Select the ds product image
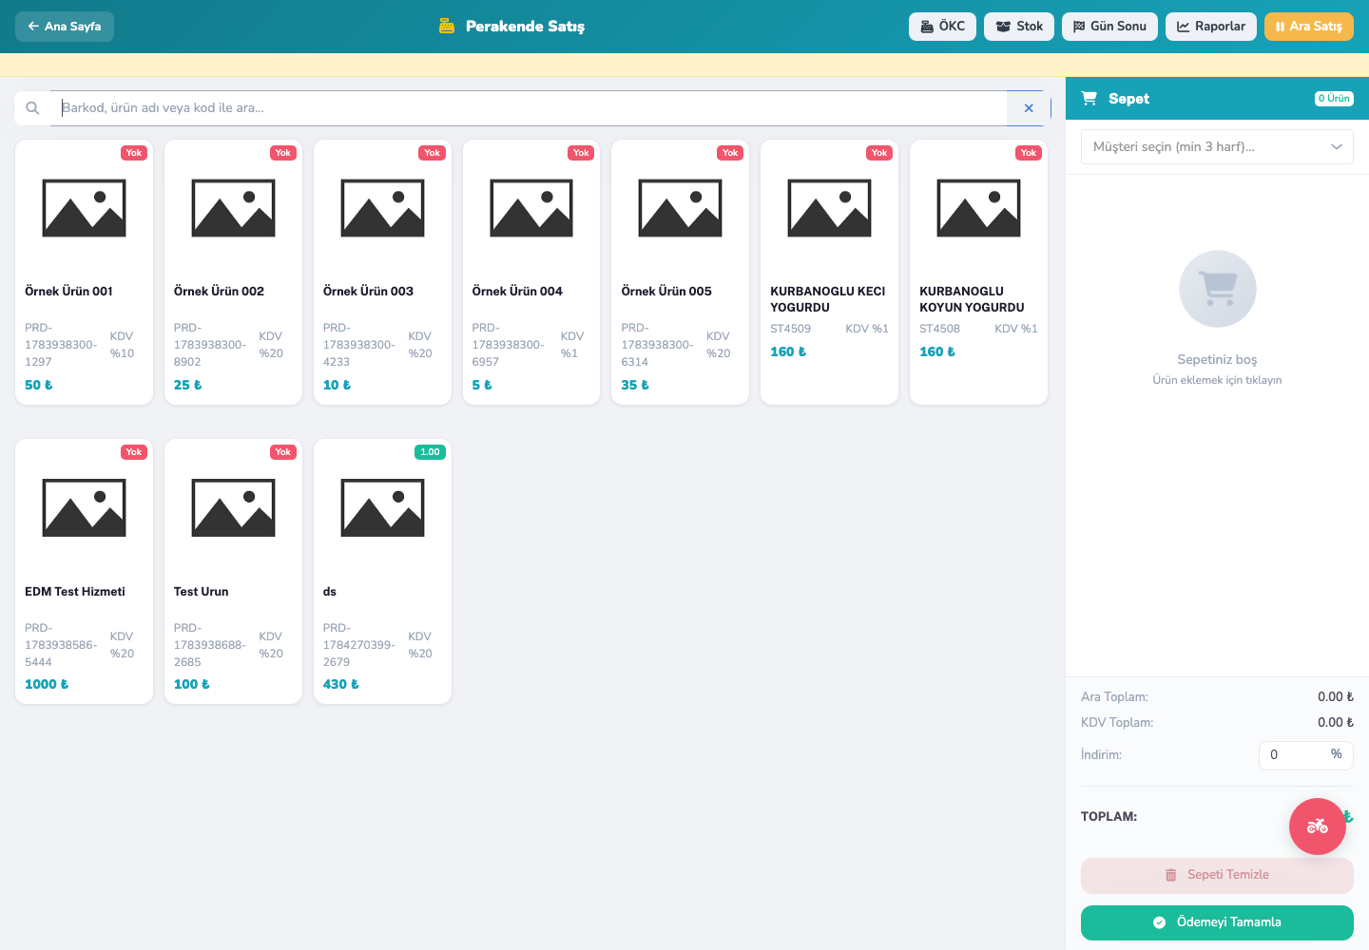This screenshot has width=1369, height=950. click(x=383, y=508)
